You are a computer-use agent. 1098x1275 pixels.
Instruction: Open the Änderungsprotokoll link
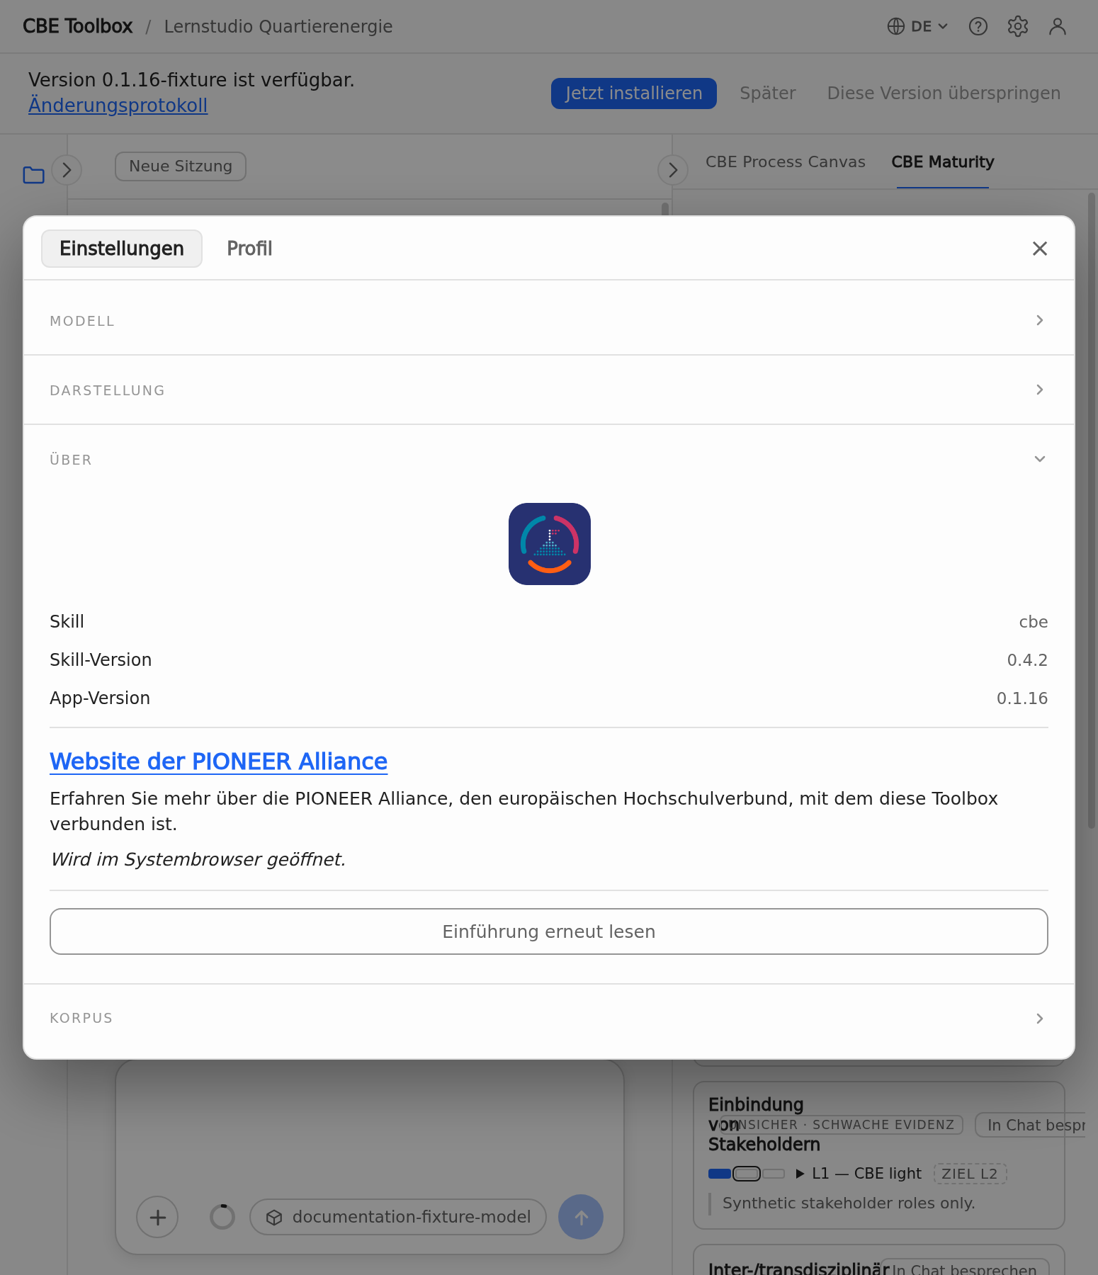(118, 106)
